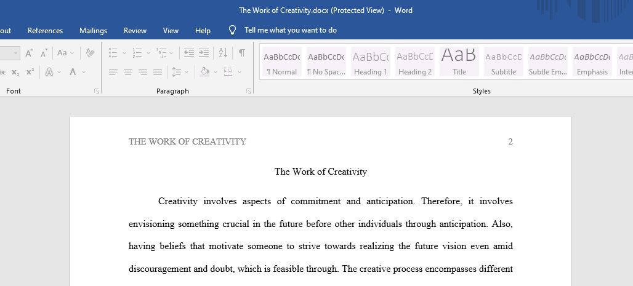Open the Help tab
Image resolution: width=633 pixels, height=286 pixels.
(203, 31)
